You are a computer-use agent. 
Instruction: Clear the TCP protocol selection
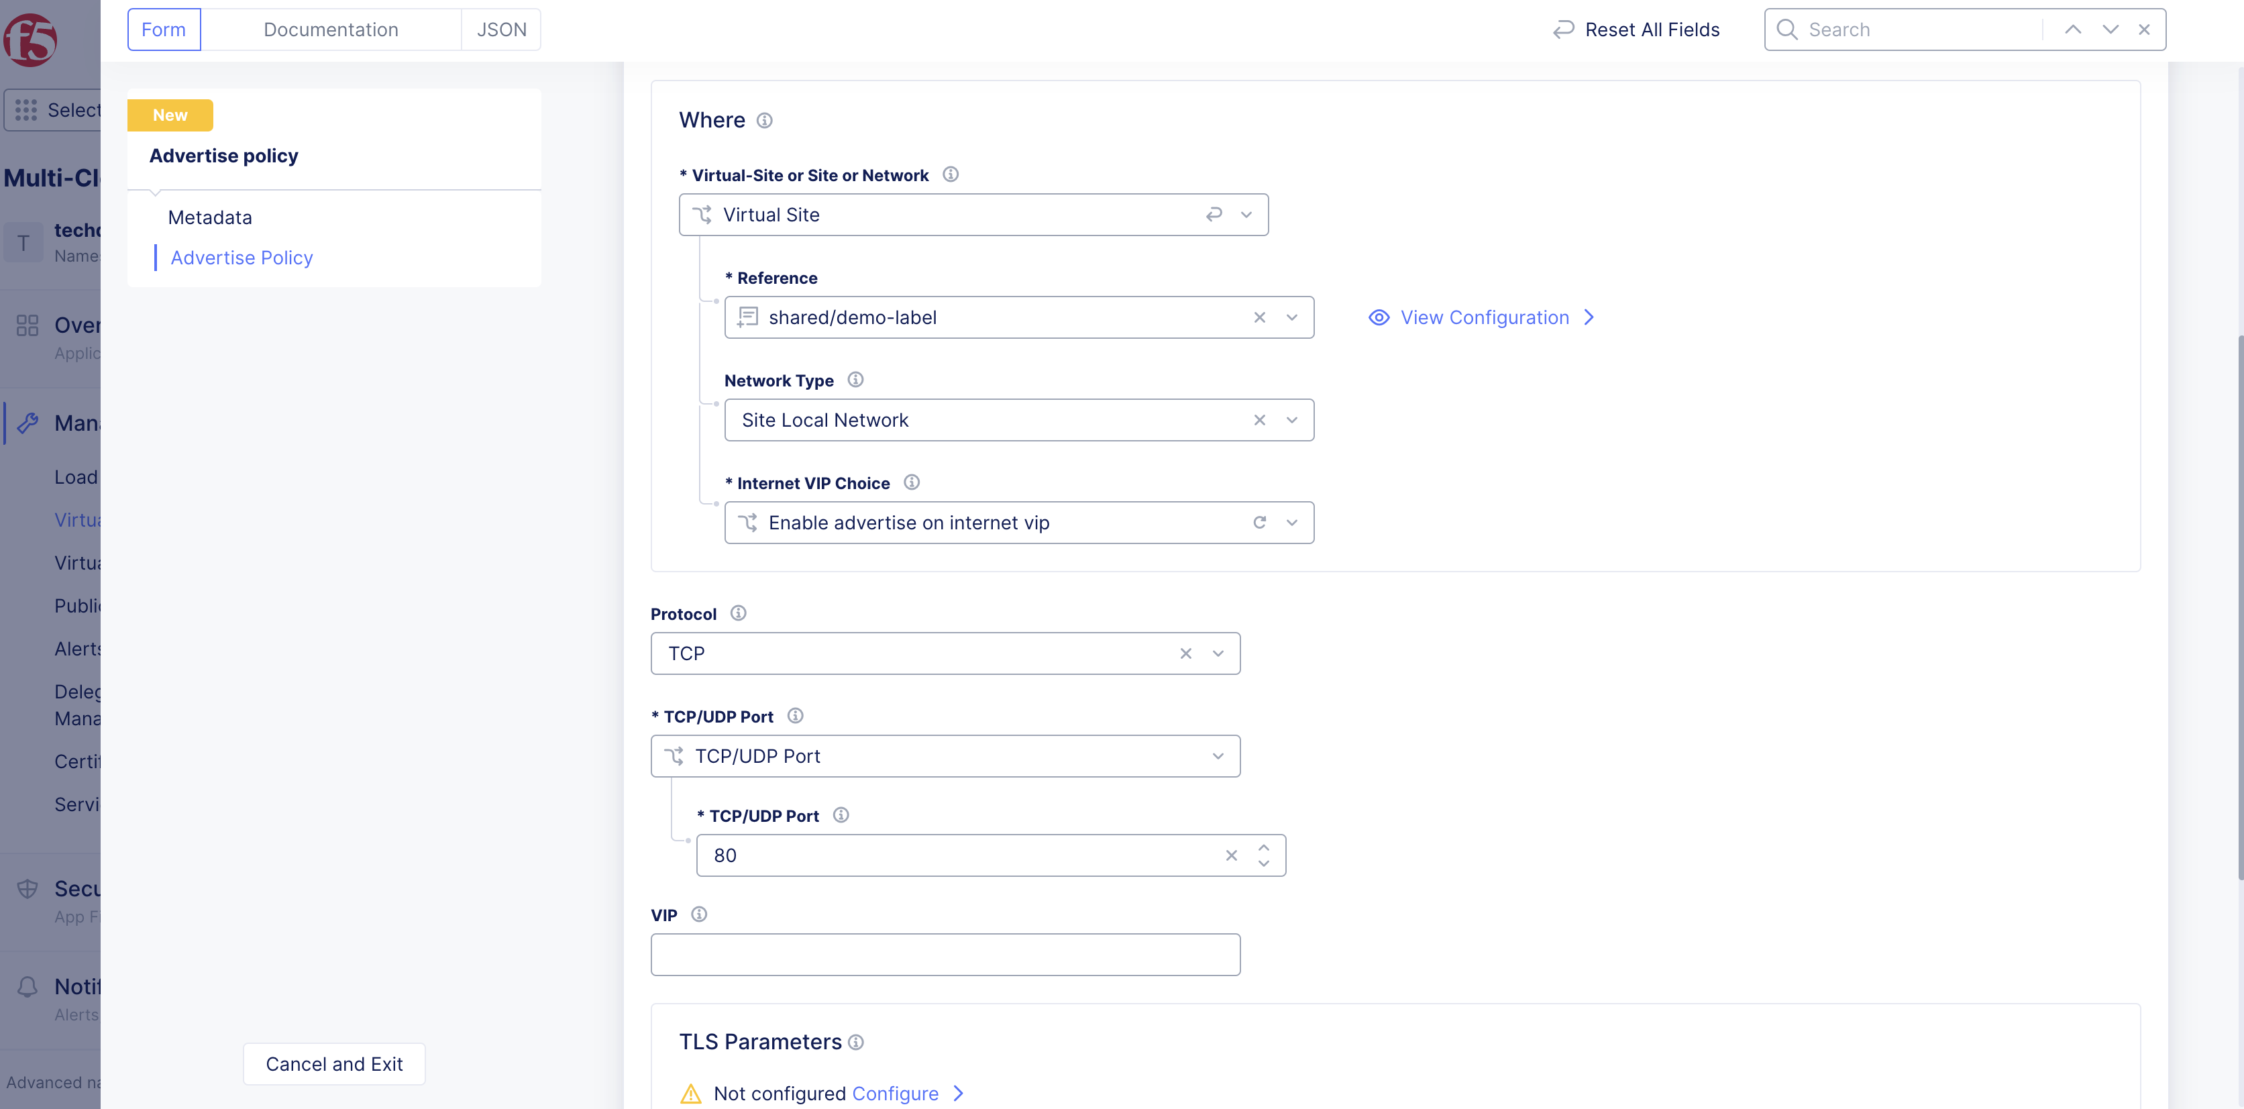[1185, 653]
